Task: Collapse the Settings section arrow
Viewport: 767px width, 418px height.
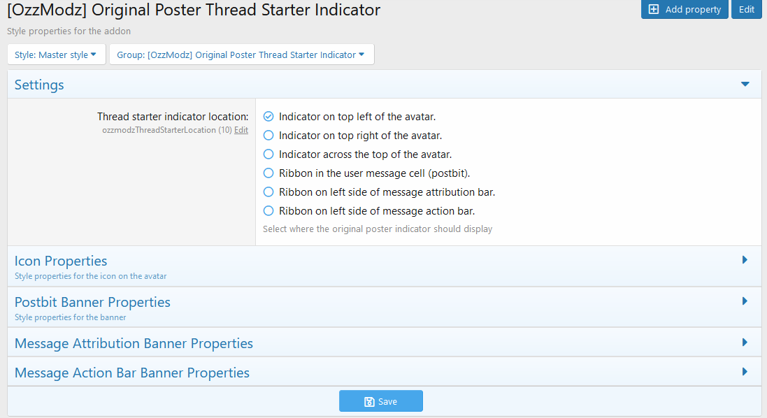Action: pos(745,85)
